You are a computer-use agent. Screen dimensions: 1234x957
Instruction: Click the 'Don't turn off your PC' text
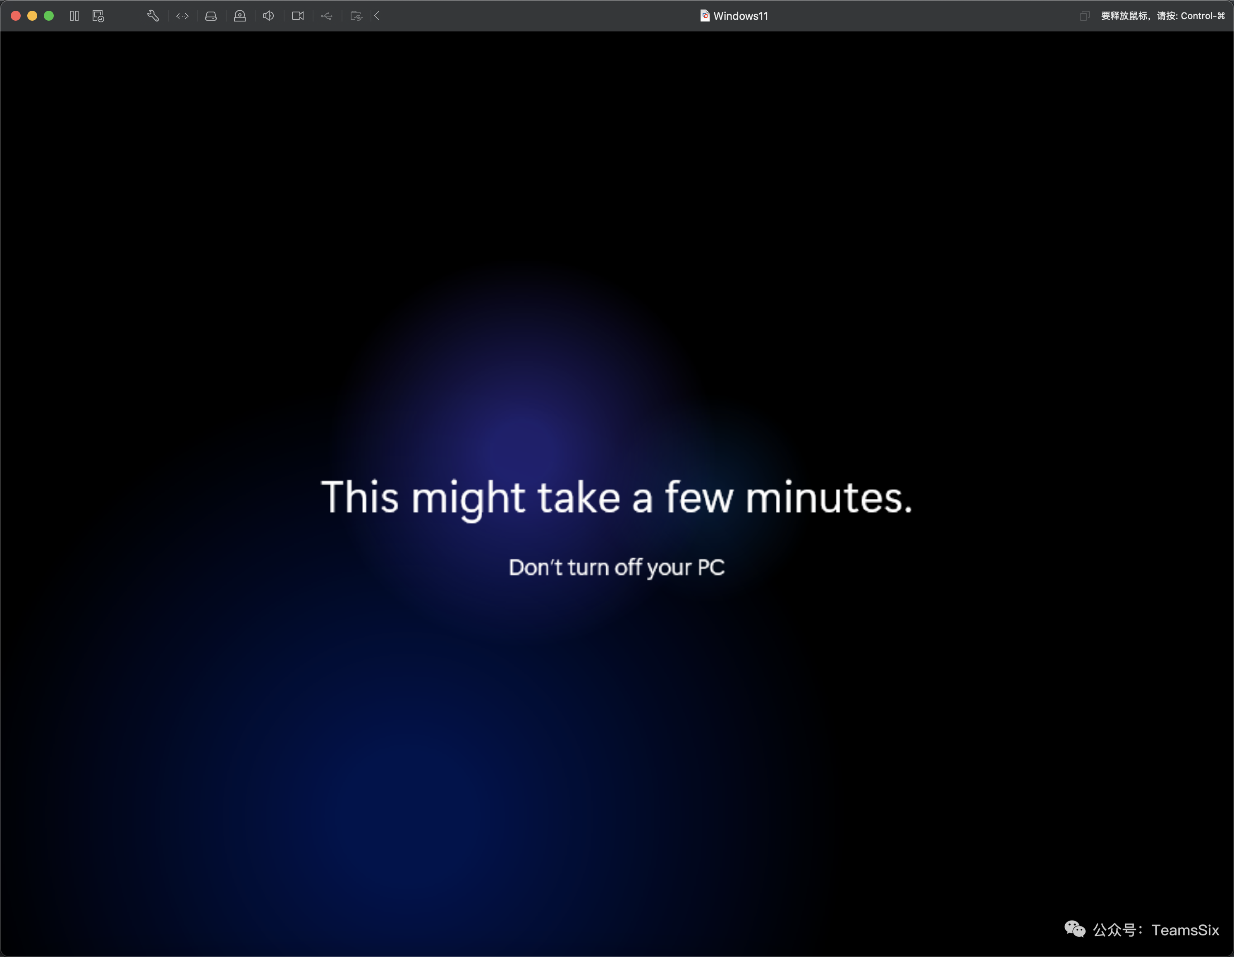pyautogui.click(x=617, y=567)
